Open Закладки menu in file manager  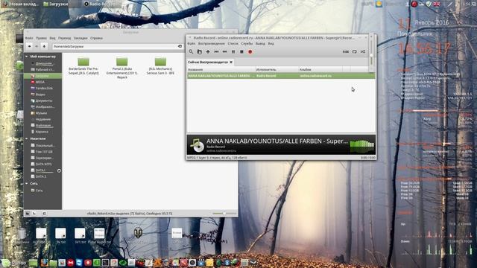[80, 38]
